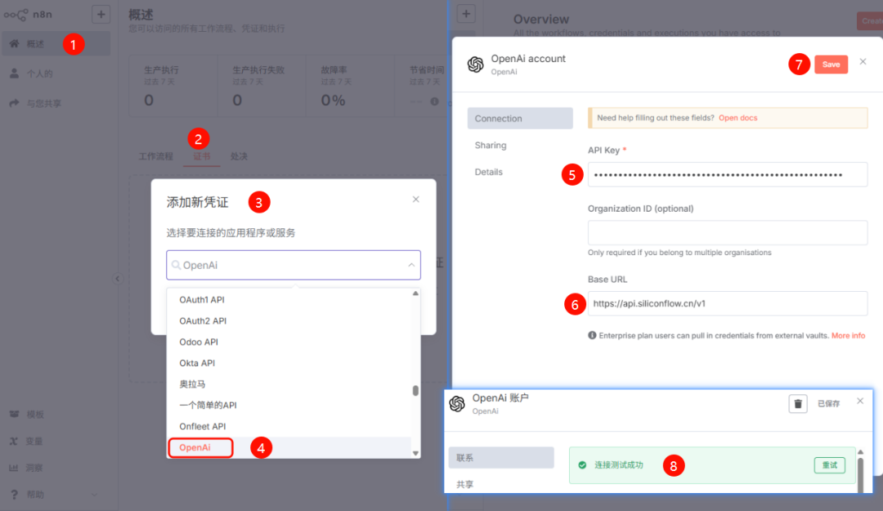Close the 添加新凭证 dialog
The height and width of the screenshot is (511, 883).
(x=415, y=199)
